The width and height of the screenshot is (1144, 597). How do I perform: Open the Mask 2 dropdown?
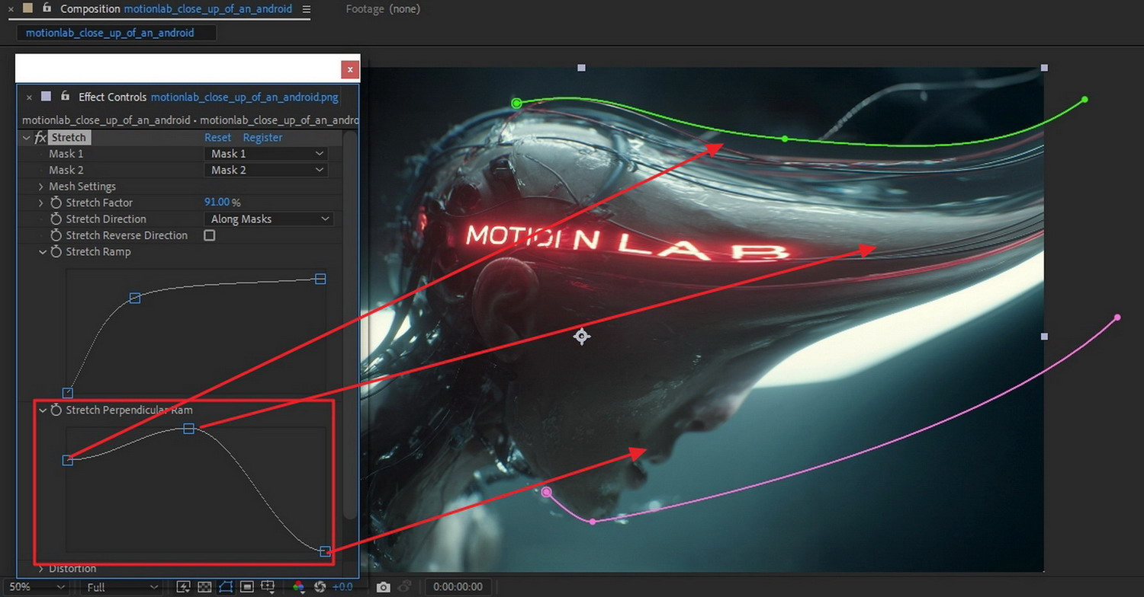tap(266, 170)
